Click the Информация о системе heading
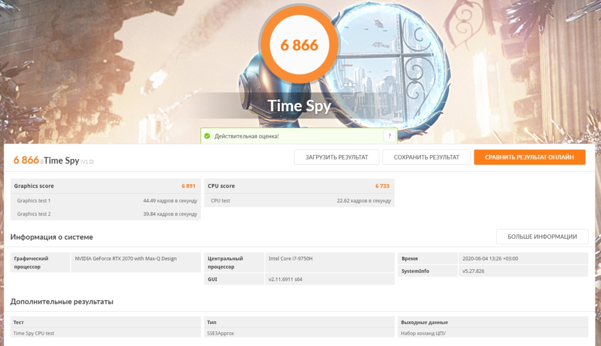The width and height of the screenshot is (601, 346). pos(51,237)
